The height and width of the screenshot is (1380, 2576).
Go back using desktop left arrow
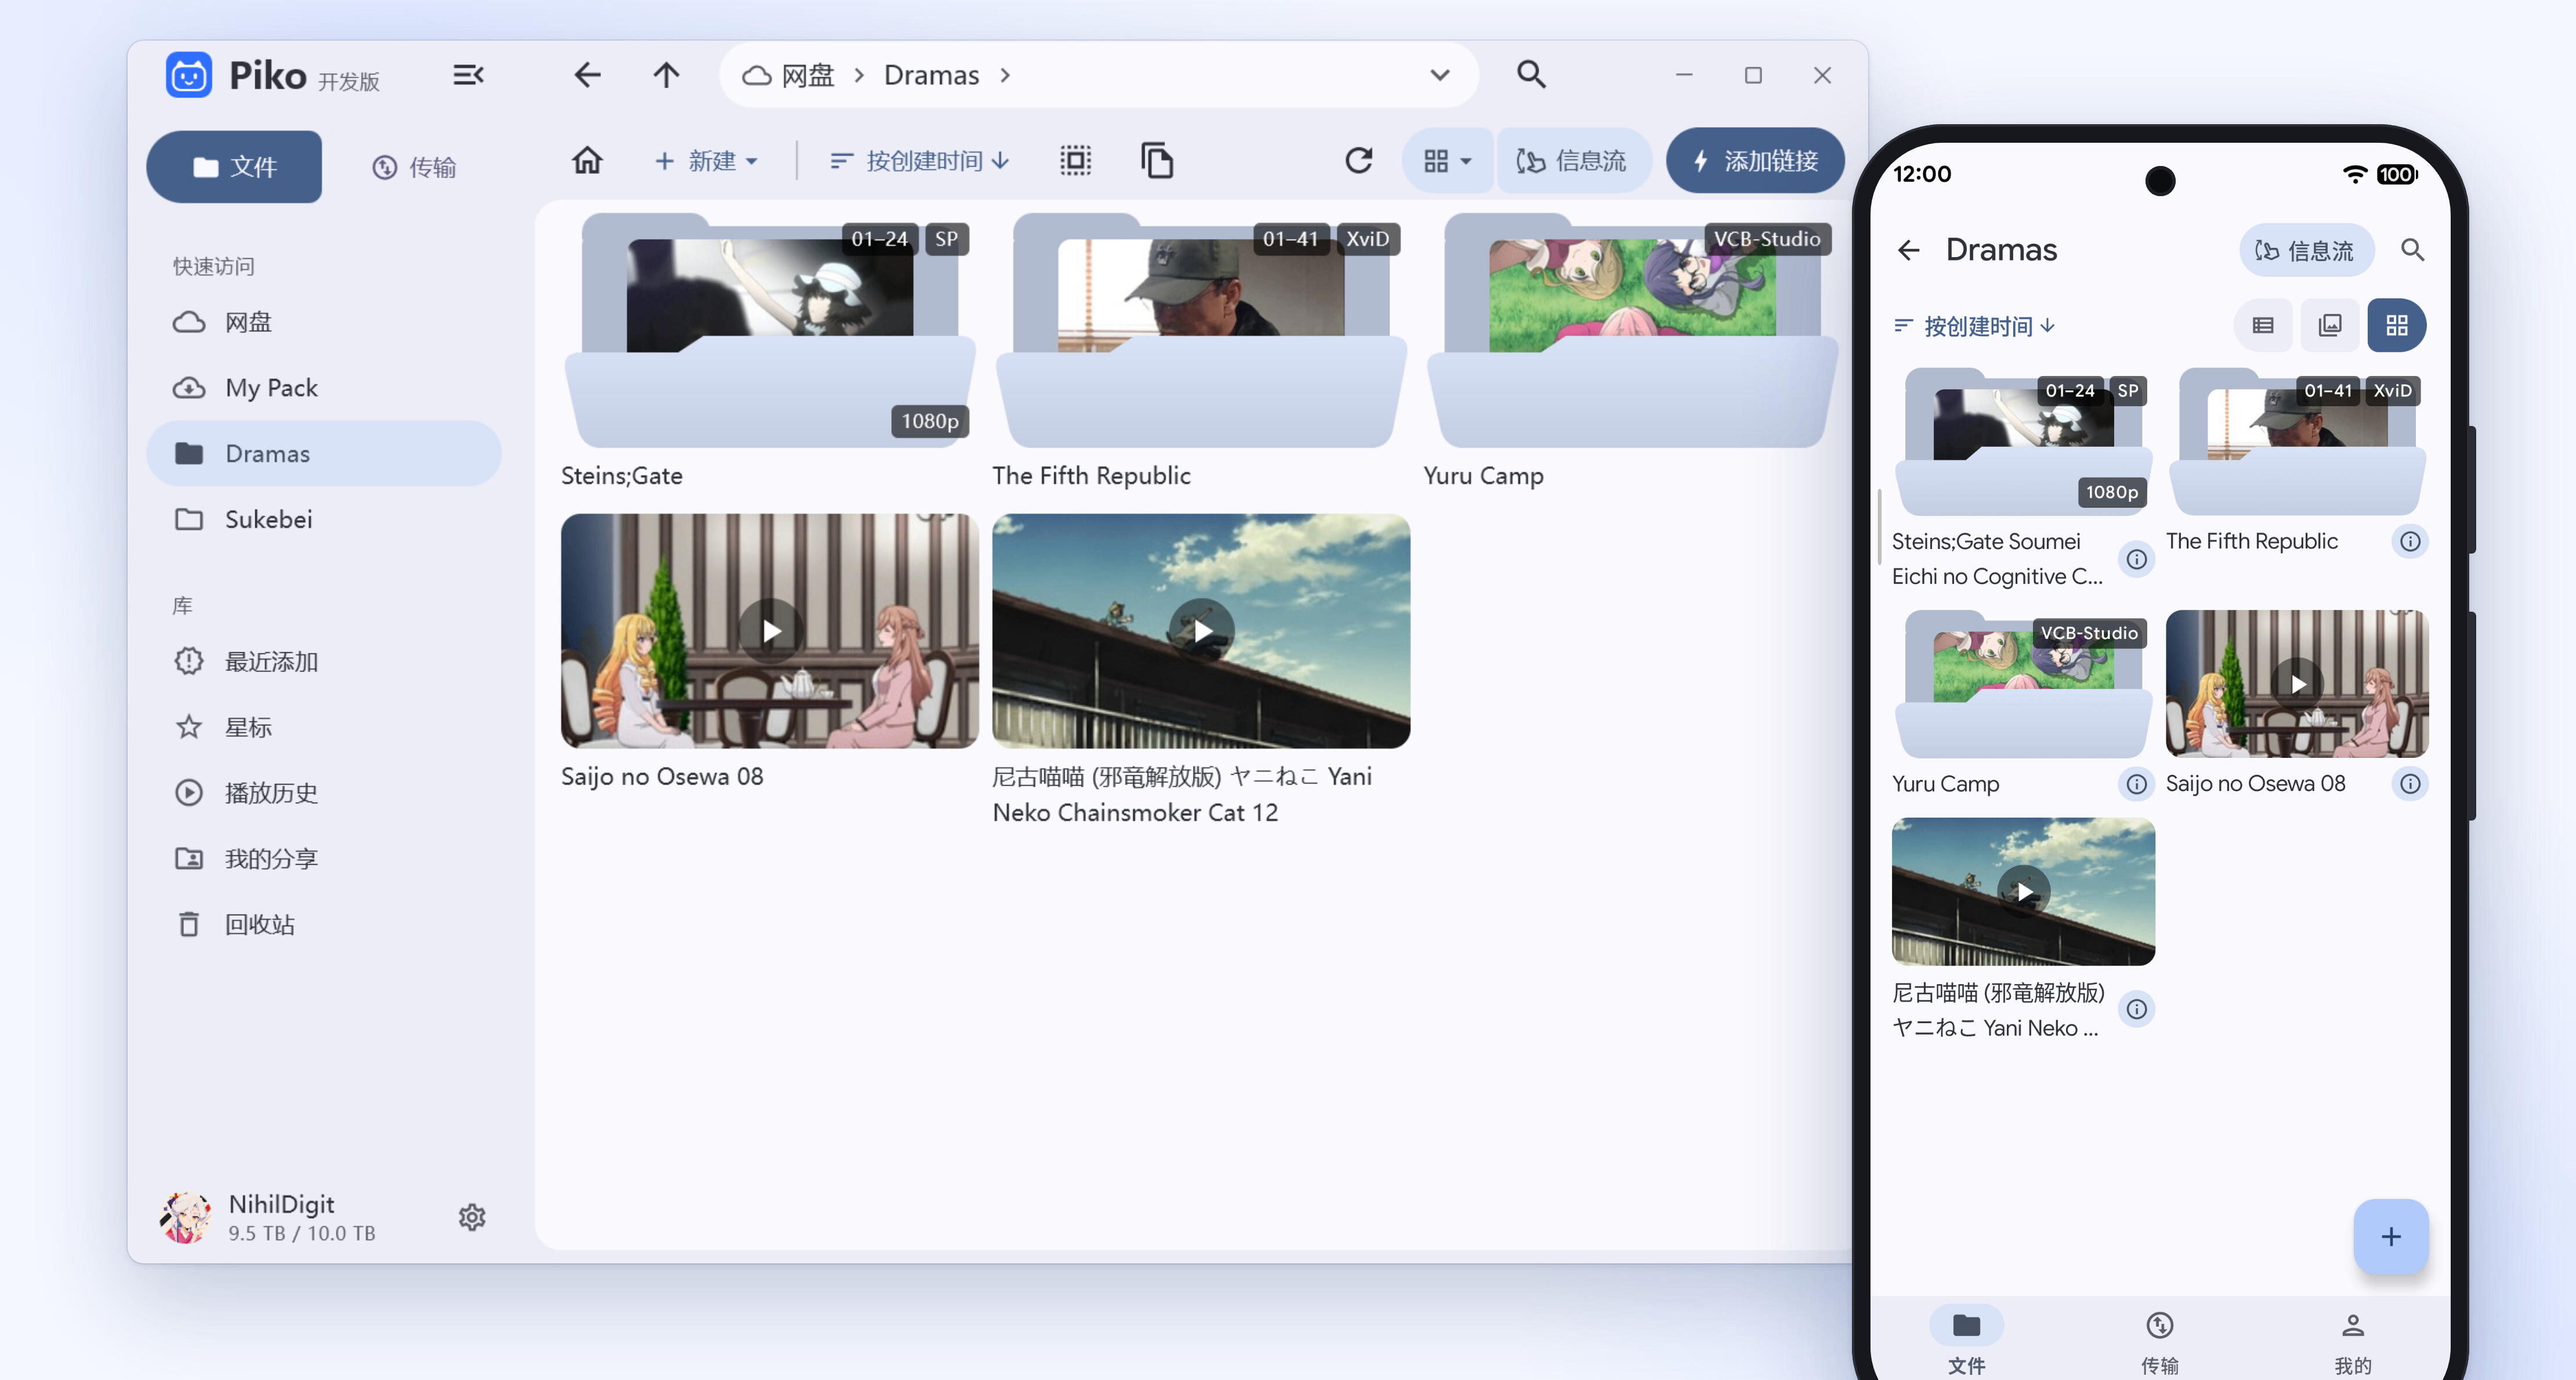tap(587, 75)
